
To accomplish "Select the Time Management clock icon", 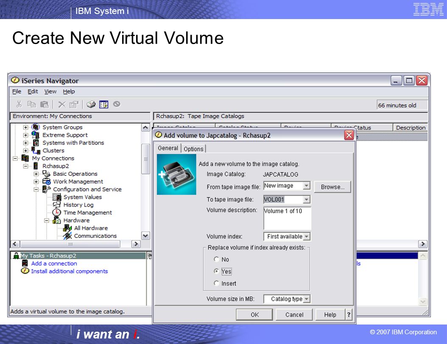I will coord(57,212).
